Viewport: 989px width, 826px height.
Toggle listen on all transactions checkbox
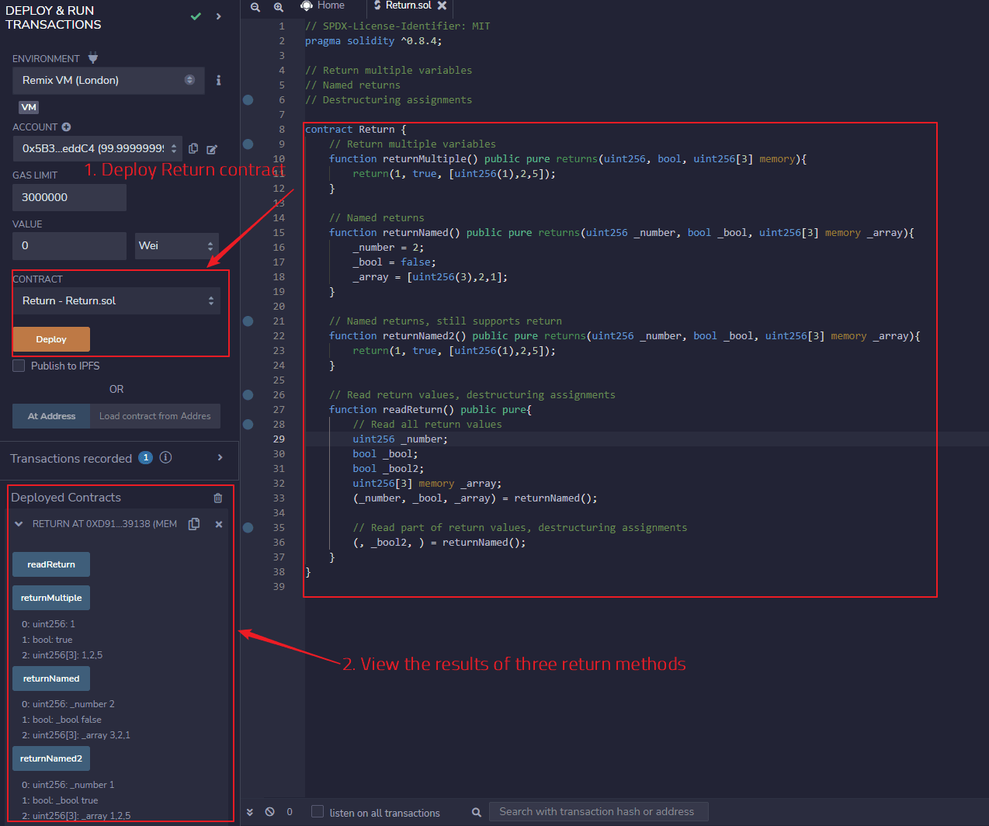point(318,812)
